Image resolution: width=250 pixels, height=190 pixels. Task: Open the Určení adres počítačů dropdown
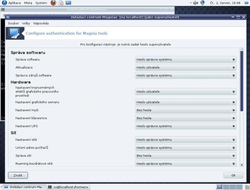coord(186,148)
